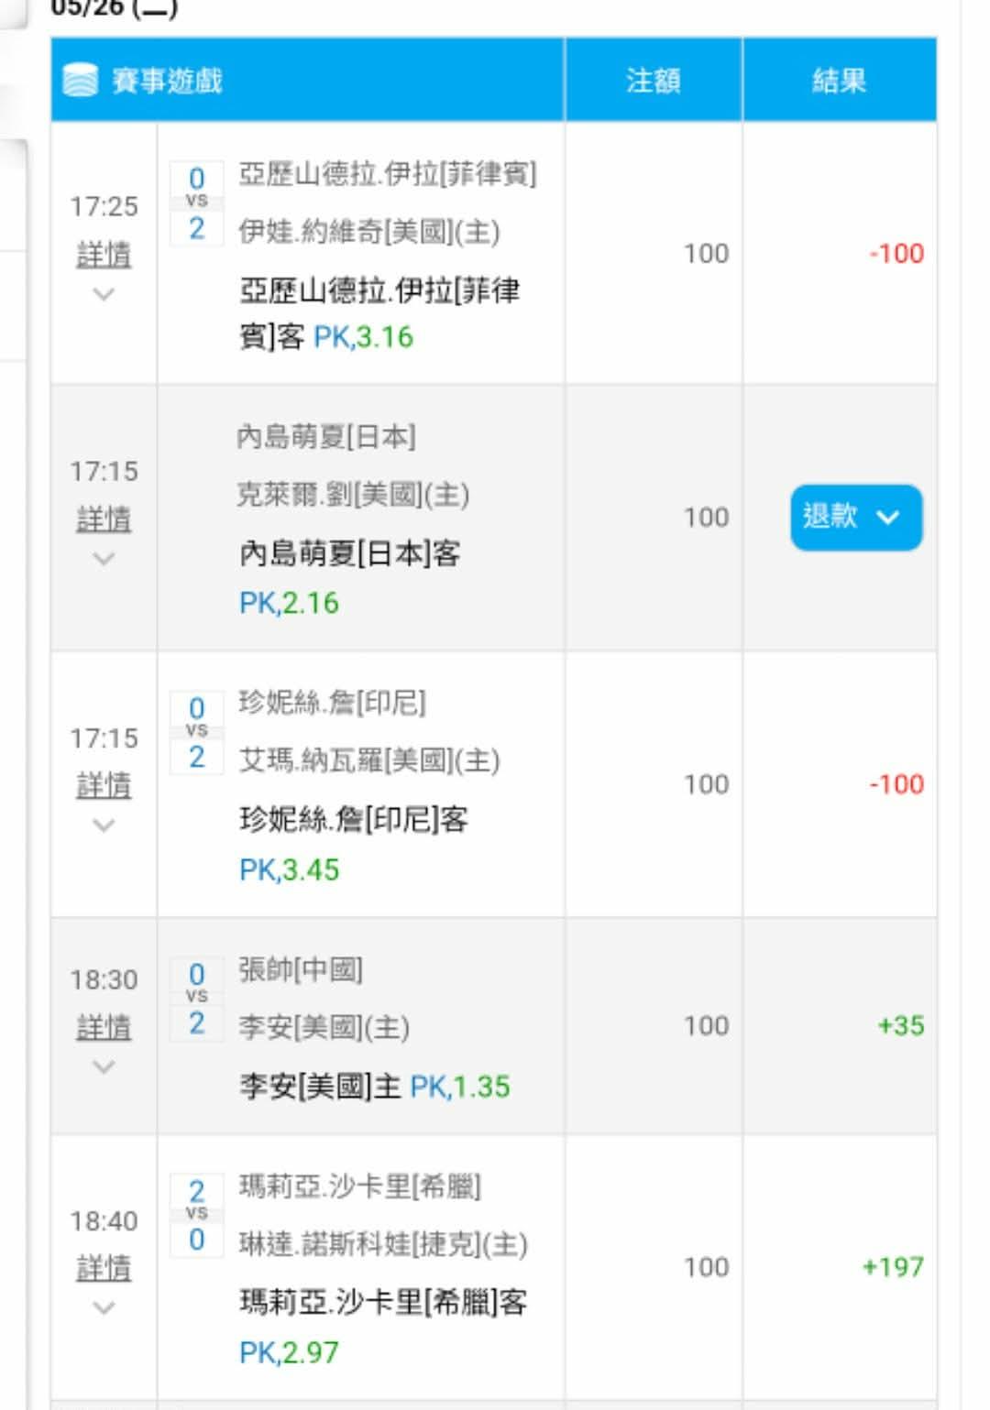This screenshot has height=1410, width=990.
Task: Open 詳情 link for the 17:25 match
Action: 104,254
